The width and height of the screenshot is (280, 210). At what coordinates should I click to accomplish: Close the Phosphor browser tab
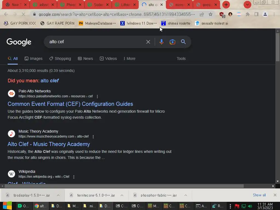pyautogui.click(x=80, y=5)
